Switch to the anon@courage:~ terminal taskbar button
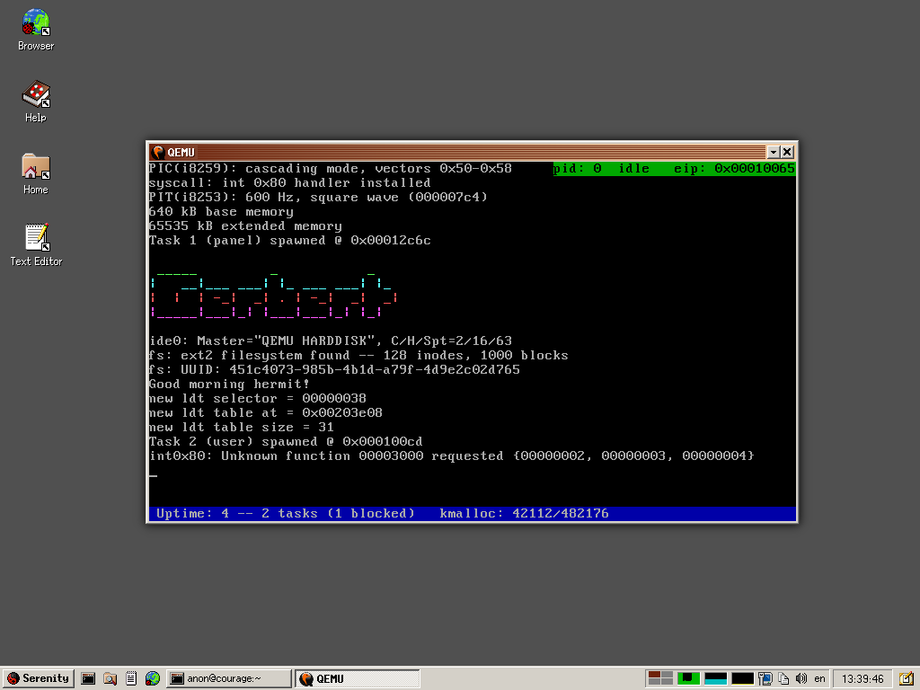Viewport: 920px width, 690px height. pyautogui.click(x=229, y=679)
